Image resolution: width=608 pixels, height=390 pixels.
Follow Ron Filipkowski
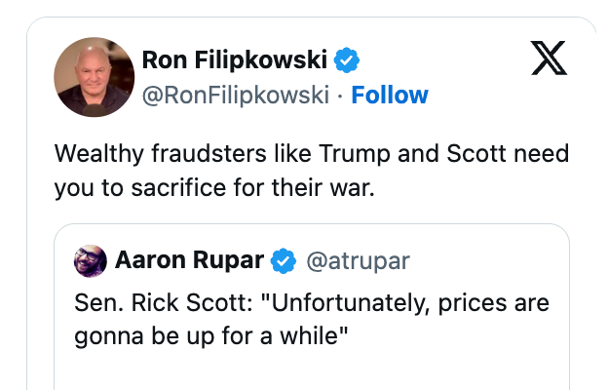[x=390, y=95]
